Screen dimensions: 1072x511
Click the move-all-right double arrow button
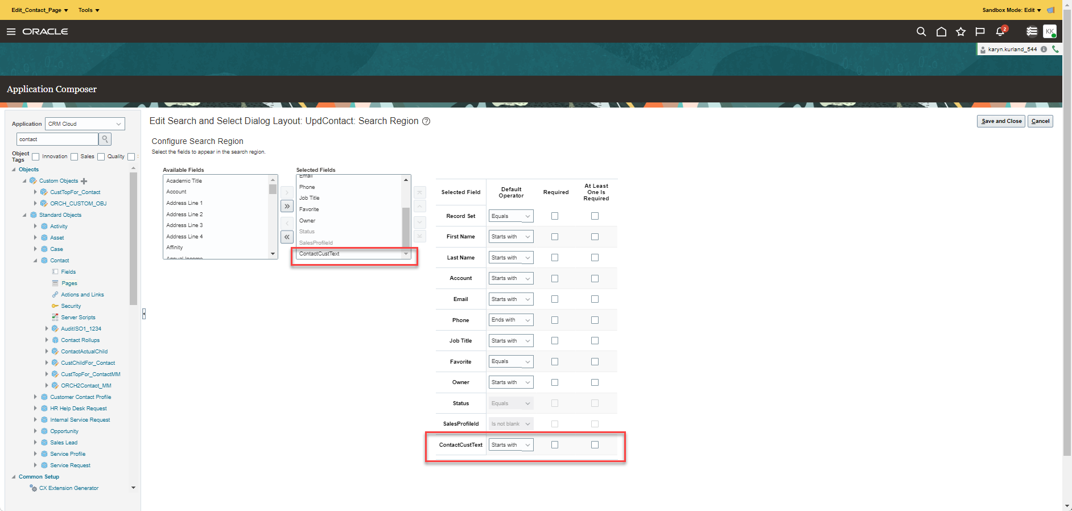[x=287, y=206]
